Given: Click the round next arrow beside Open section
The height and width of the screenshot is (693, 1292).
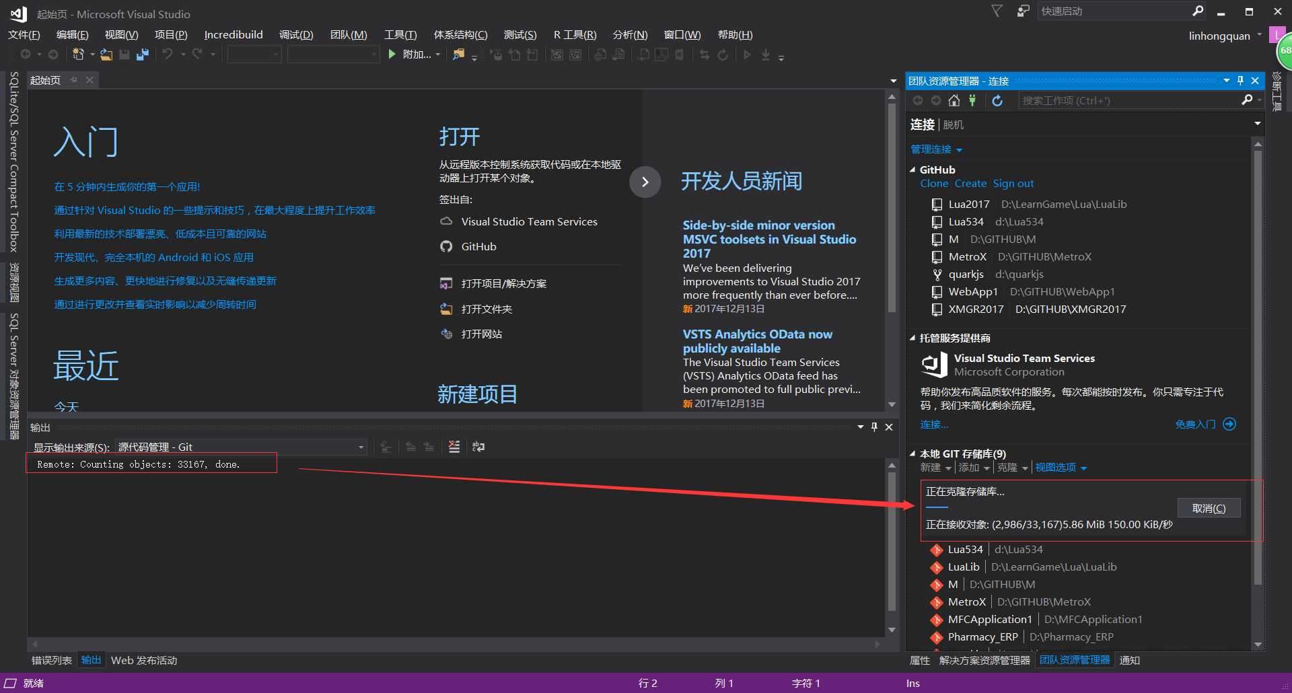Looking at the screenshot, I should (x=645, y=182).
